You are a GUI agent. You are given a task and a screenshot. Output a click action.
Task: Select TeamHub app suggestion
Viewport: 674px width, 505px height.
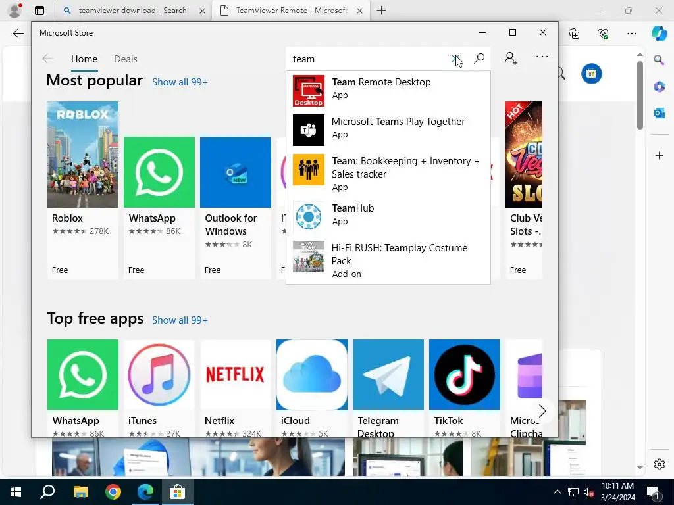point(388,217)
